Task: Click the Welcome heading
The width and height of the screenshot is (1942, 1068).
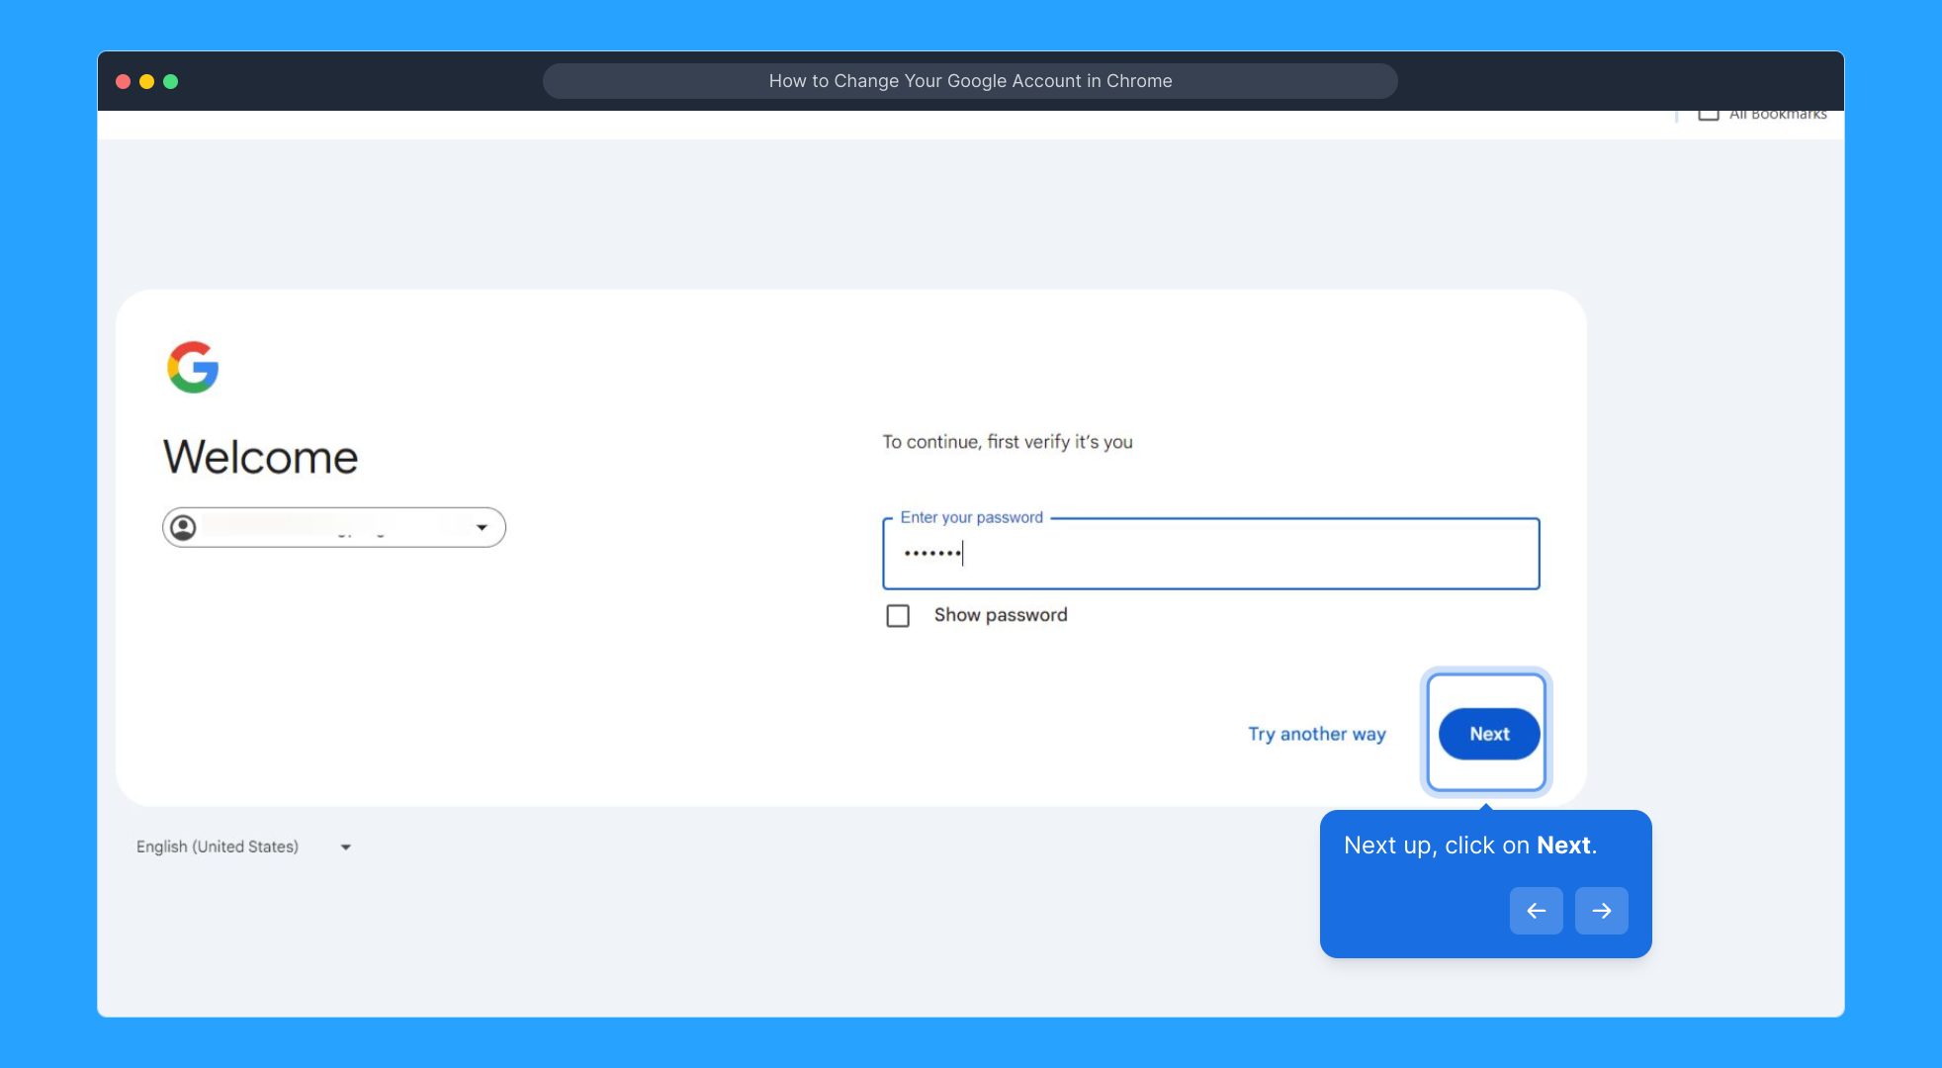Action: tap(260, 457)
